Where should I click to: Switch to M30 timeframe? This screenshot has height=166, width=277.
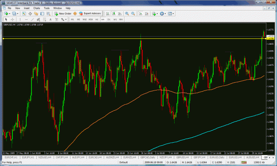click(x=90, y=19)
